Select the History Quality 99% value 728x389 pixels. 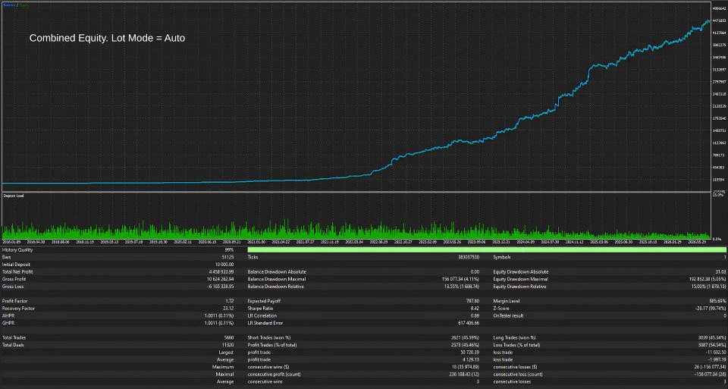coord(229,249)
